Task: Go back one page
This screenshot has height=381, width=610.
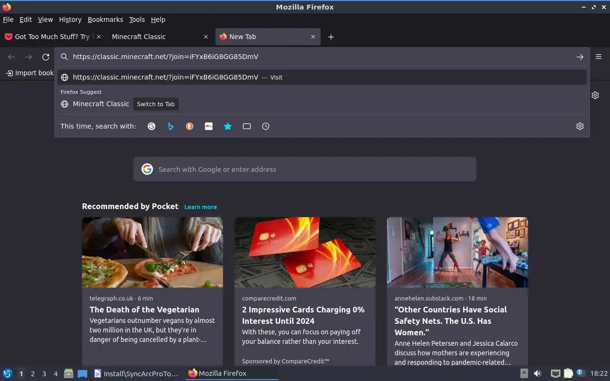Action: coord(11,57)
